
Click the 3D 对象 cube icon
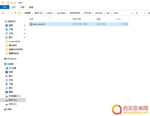click(x=7, y=68)
